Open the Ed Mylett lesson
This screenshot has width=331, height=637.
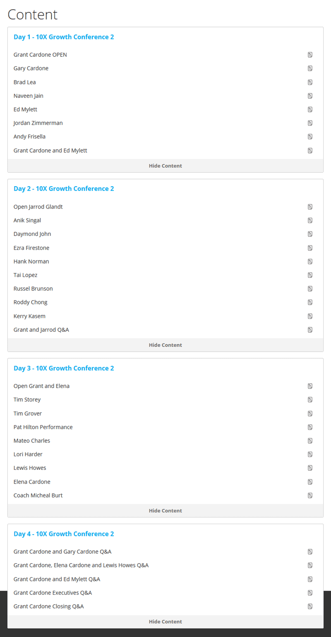coord(25,109)
